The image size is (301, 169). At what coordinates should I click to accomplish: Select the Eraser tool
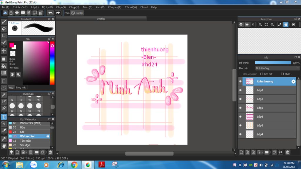point(4,29)
